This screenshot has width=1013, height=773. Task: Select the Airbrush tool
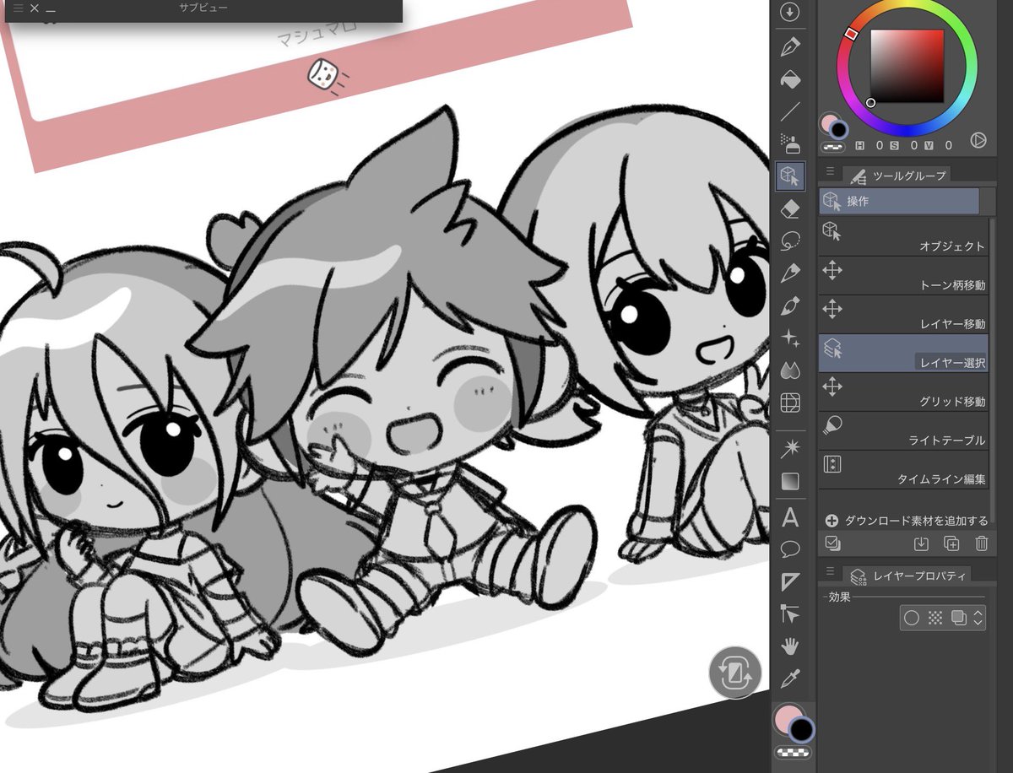coord(790,143)
